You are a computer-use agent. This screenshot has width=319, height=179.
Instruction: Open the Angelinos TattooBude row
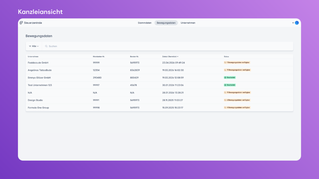(x=159, y=70)
